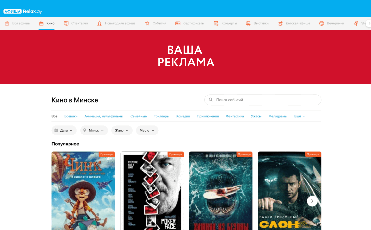Image resolution: width=371 pixels, height=230 pixels.
Task: Click Премьера badge on Poker Face poster
Action: pos(175,154)
